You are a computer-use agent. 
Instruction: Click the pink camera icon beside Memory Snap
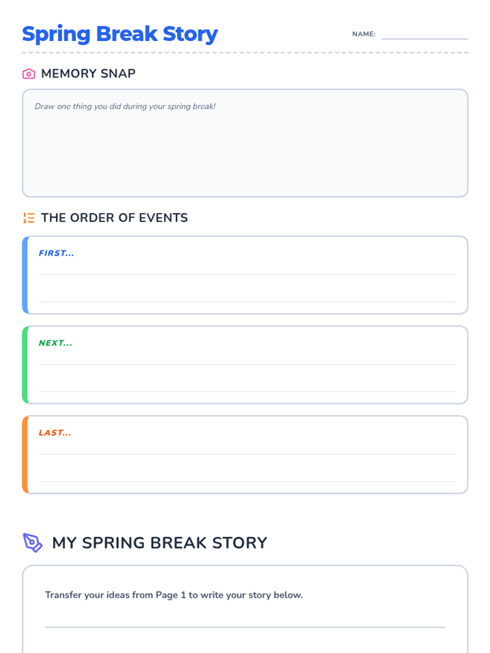point(29,73)
